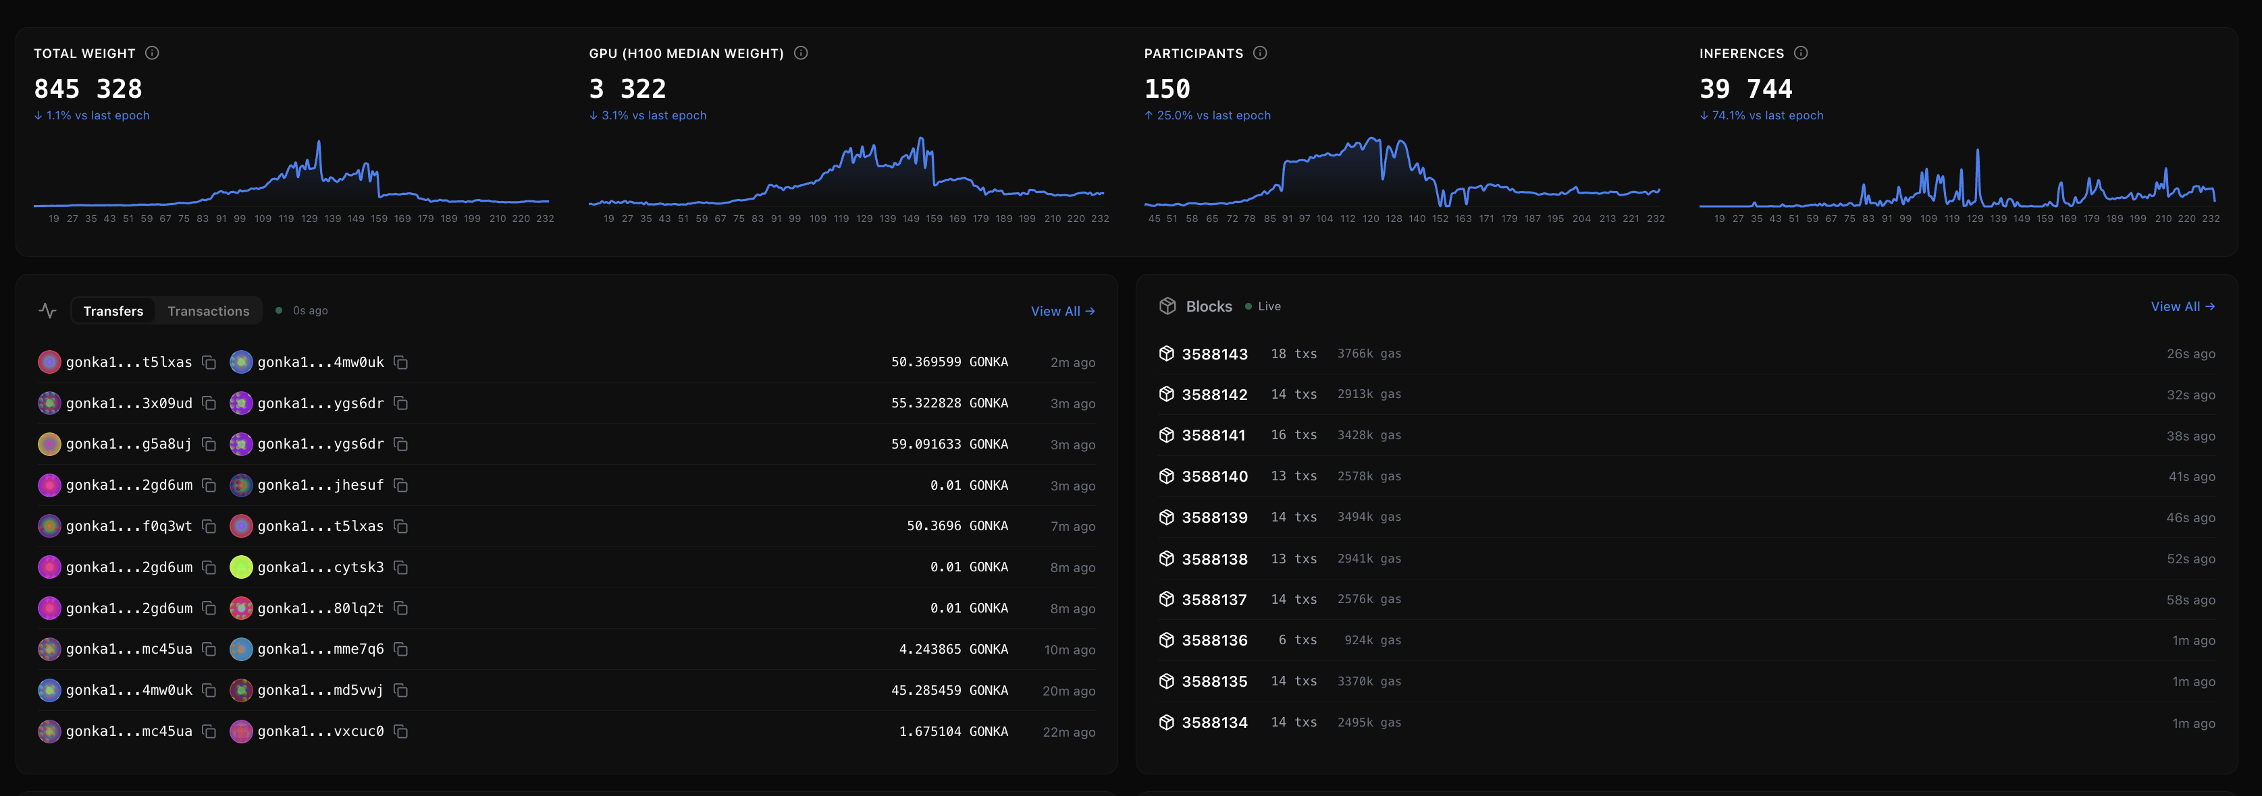Open View All link for transfers
Image resolution: width=2262 pixels, height=796 pixels.
tap(1061, 311)
